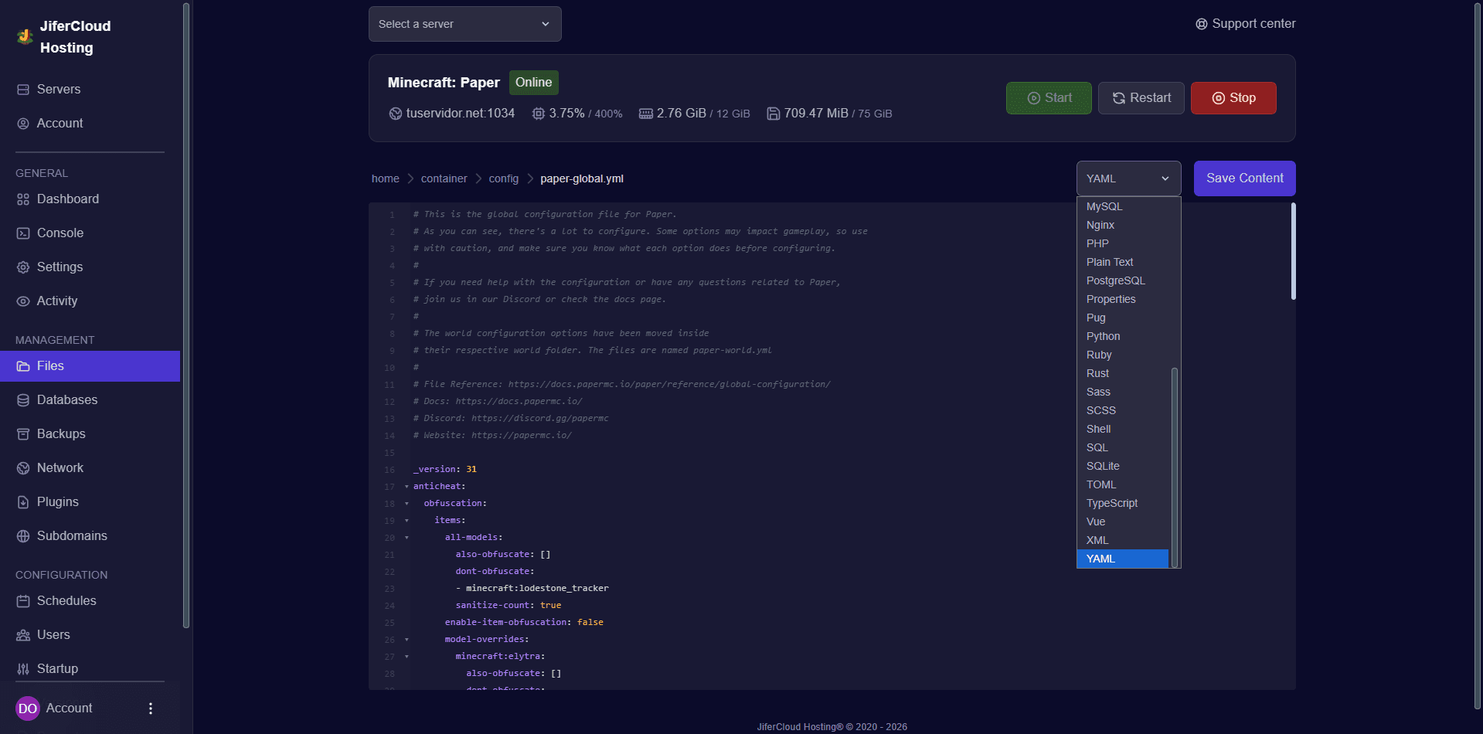The height and width of the screenshot is (734, 1483).
Task: Open the account three-dot menu
Action: coord(151,709)
